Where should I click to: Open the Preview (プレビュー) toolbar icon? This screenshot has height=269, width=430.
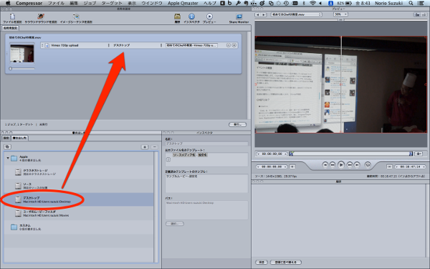tap(209, 16)
